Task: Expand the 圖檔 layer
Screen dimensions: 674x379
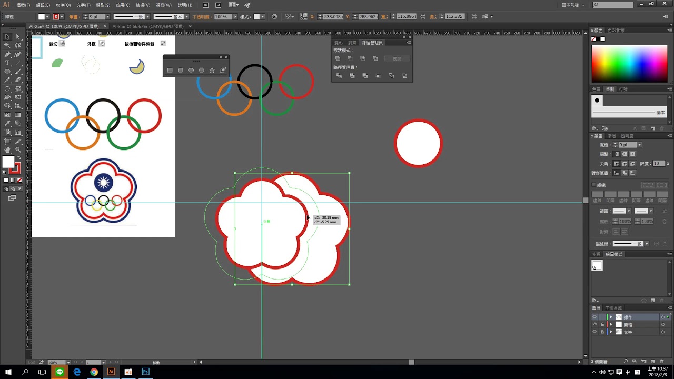Action: (x=611, y=324)
